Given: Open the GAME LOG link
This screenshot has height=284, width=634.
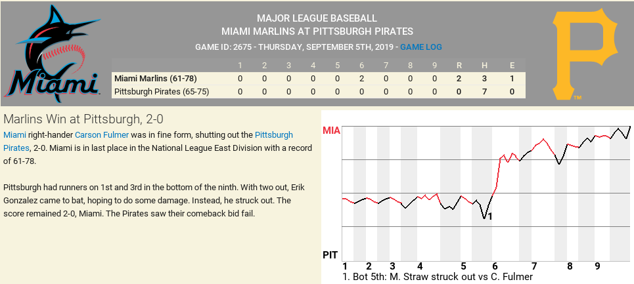Looking at the screenshot, I should pyautogui.click(x=421, y=47).
